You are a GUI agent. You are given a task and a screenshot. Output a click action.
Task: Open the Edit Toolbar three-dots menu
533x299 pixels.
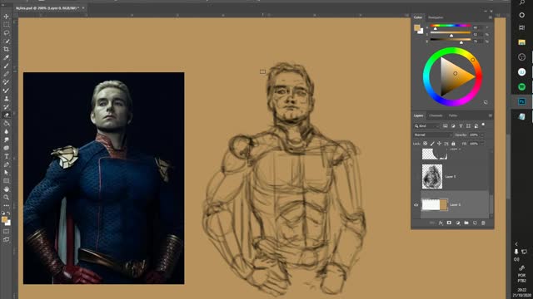pos(6,205)
